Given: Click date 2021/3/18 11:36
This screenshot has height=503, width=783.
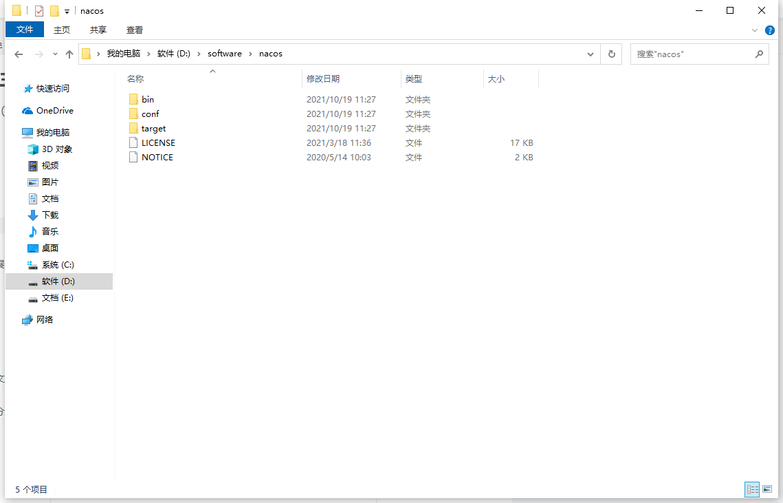Looking at the screenshot, I should tap(339, 143).
